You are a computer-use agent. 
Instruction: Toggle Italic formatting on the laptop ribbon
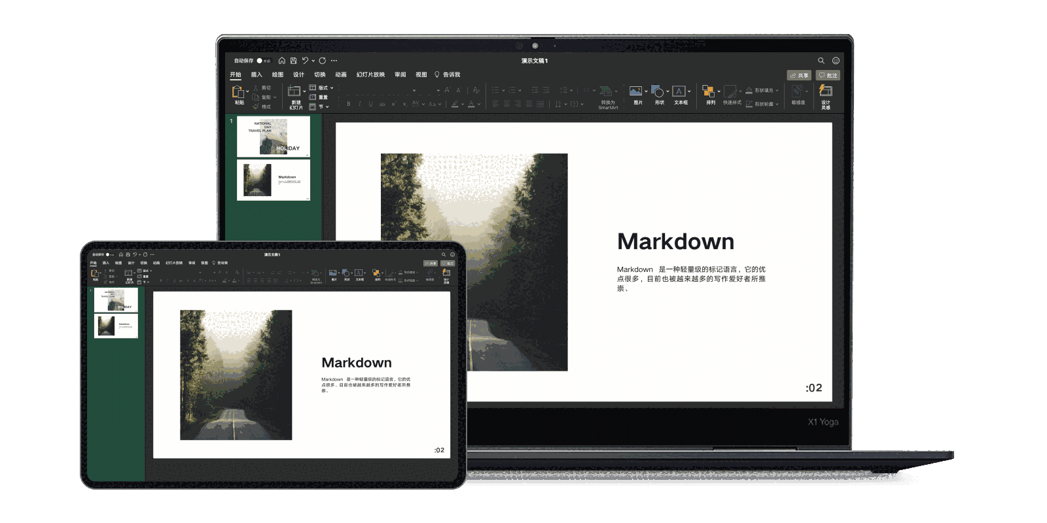pos(360,104)
